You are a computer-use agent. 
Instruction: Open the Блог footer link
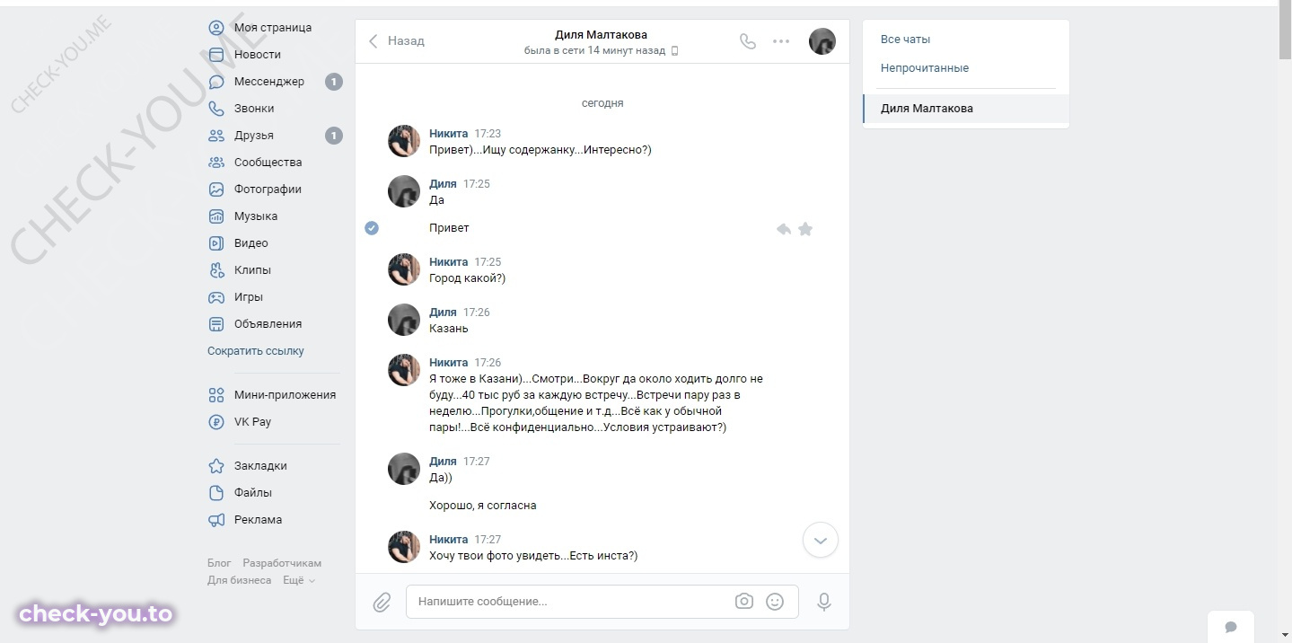click(x=219, y=563)
